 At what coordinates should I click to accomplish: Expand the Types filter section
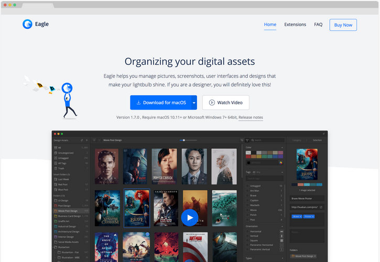(x=282, y=258)
